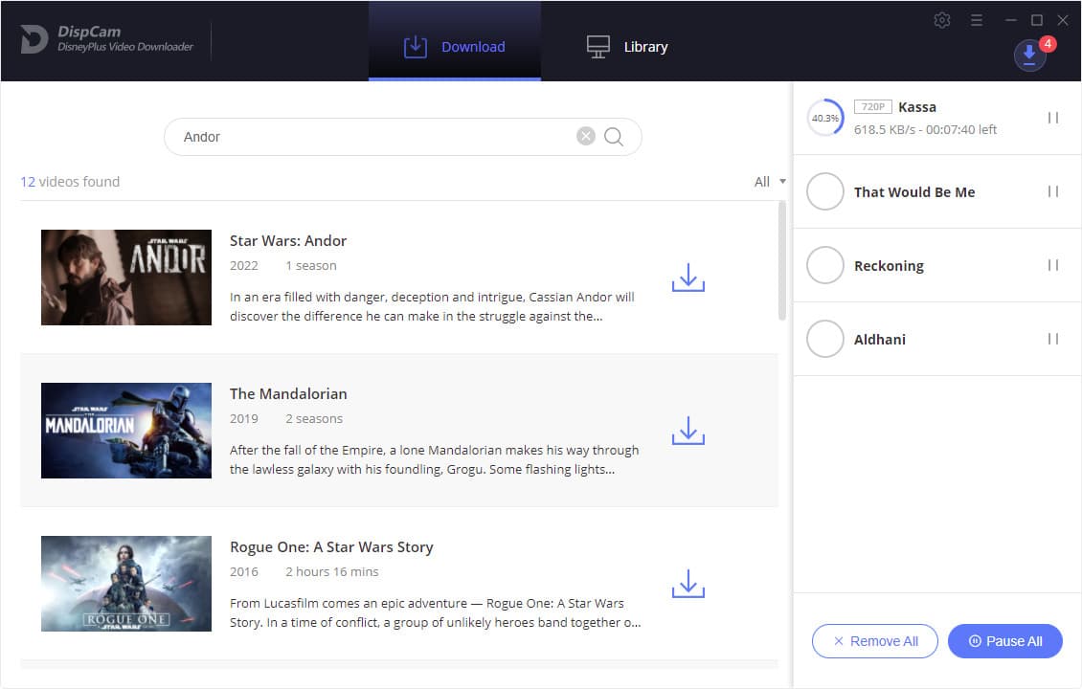Maximize the DispCam window
1082x689 pixels.
(1036, 20)
